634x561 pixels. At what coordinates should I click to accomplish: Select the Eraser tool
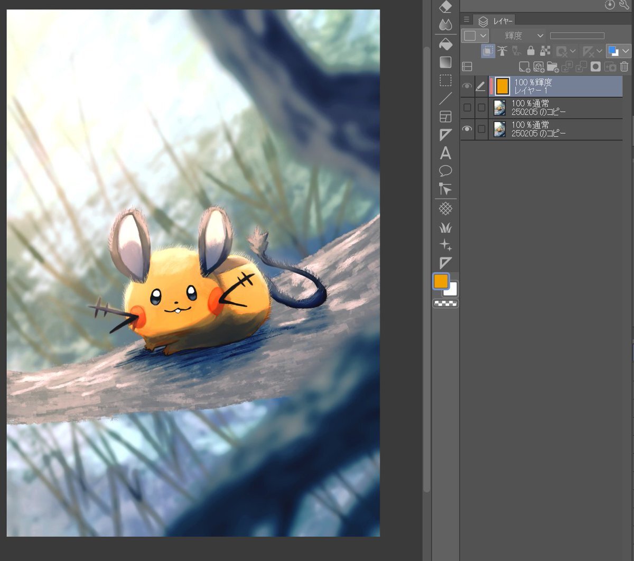coord(445,6)
